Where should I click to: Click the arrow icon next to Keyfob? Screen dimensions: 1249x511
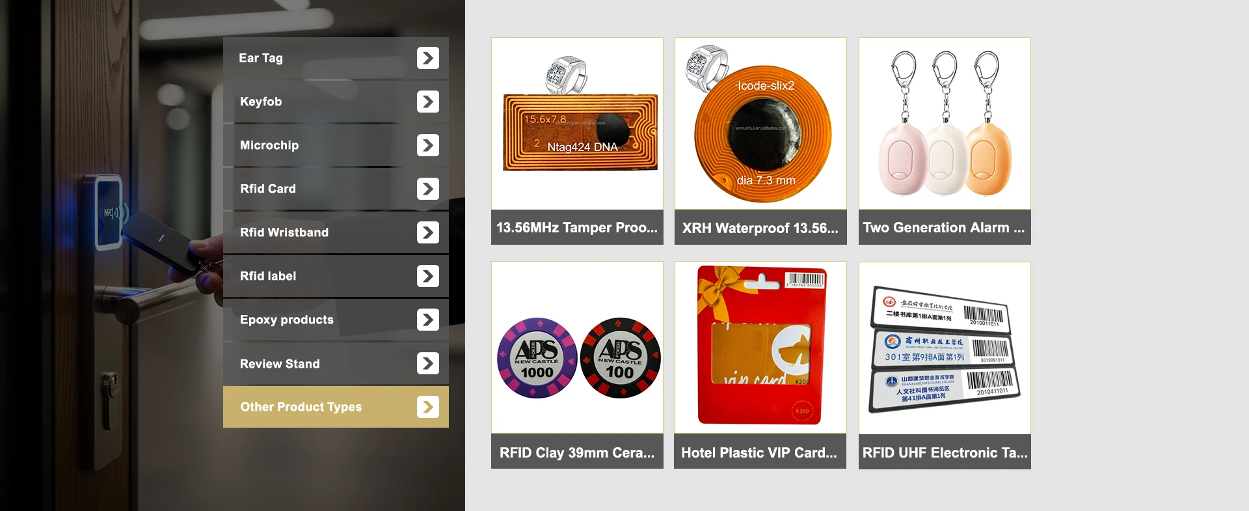[428, 102]
